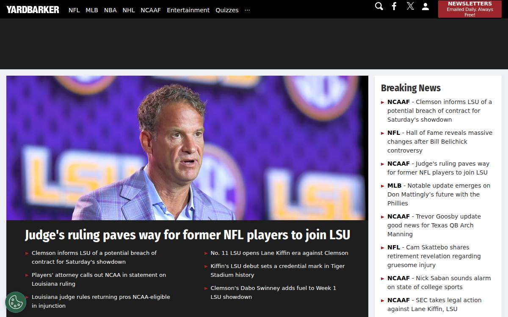Read Hall of Fame reveals massive changes item
The width and height of the screenshot is (508, 317).
click(440, 142)
